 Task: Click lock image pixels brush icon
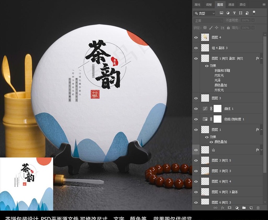click(211, 28)
